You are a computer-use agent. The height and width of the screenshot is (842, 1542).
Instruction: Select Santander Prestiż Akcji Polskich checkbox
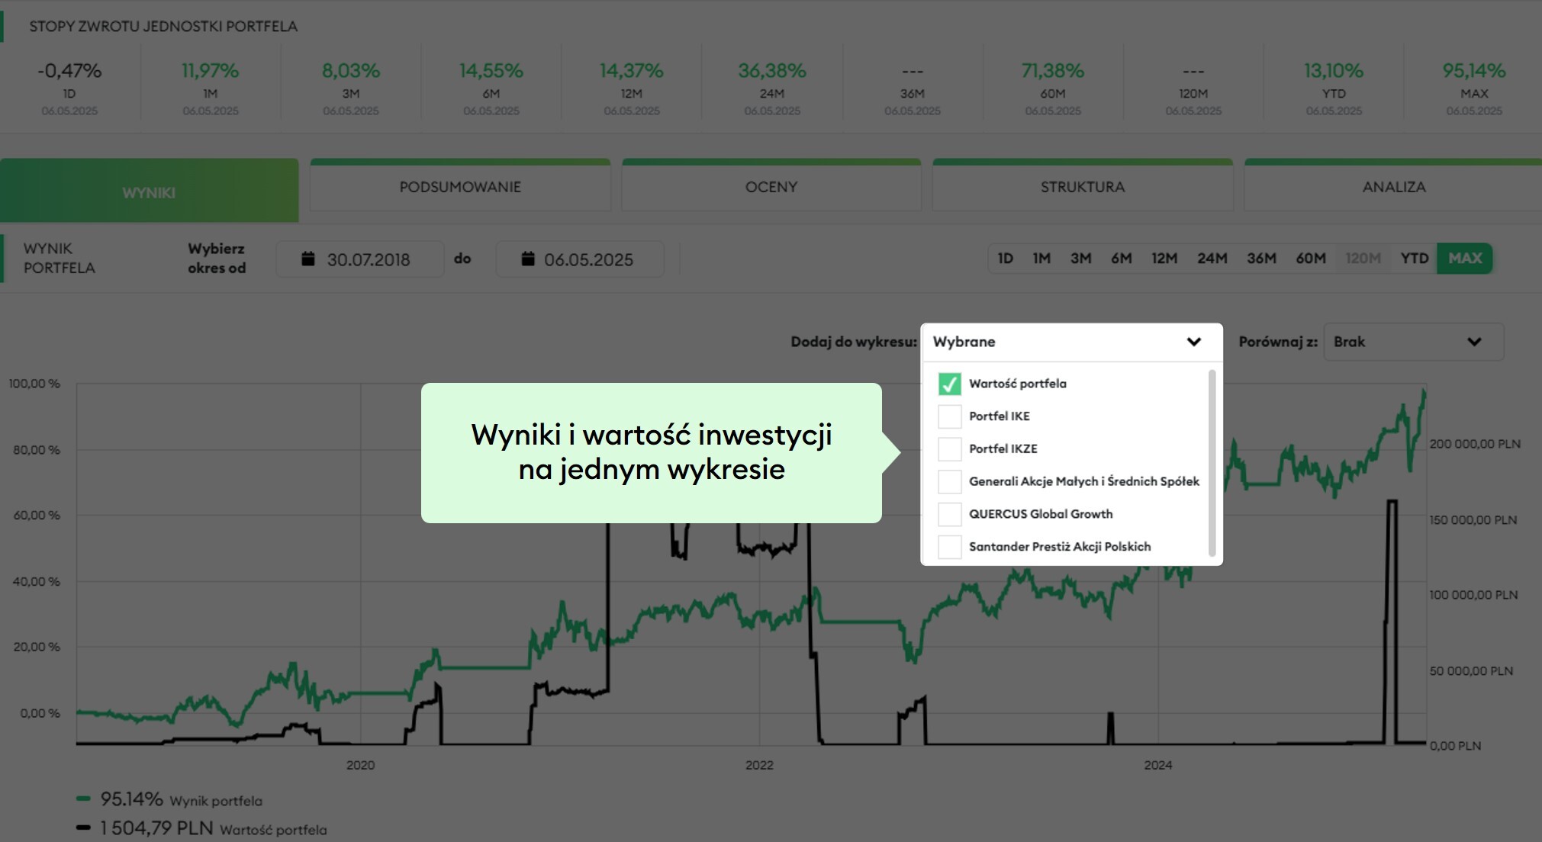pyautogui.click(x=949, y=547)
